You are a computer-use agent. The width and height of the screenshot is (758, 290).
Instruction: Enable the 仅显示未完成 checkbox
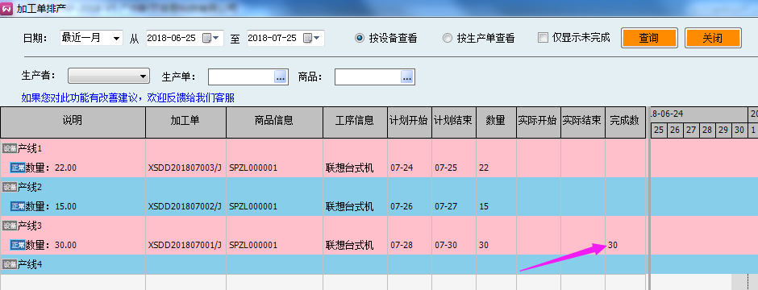click(x=543, y=38)
